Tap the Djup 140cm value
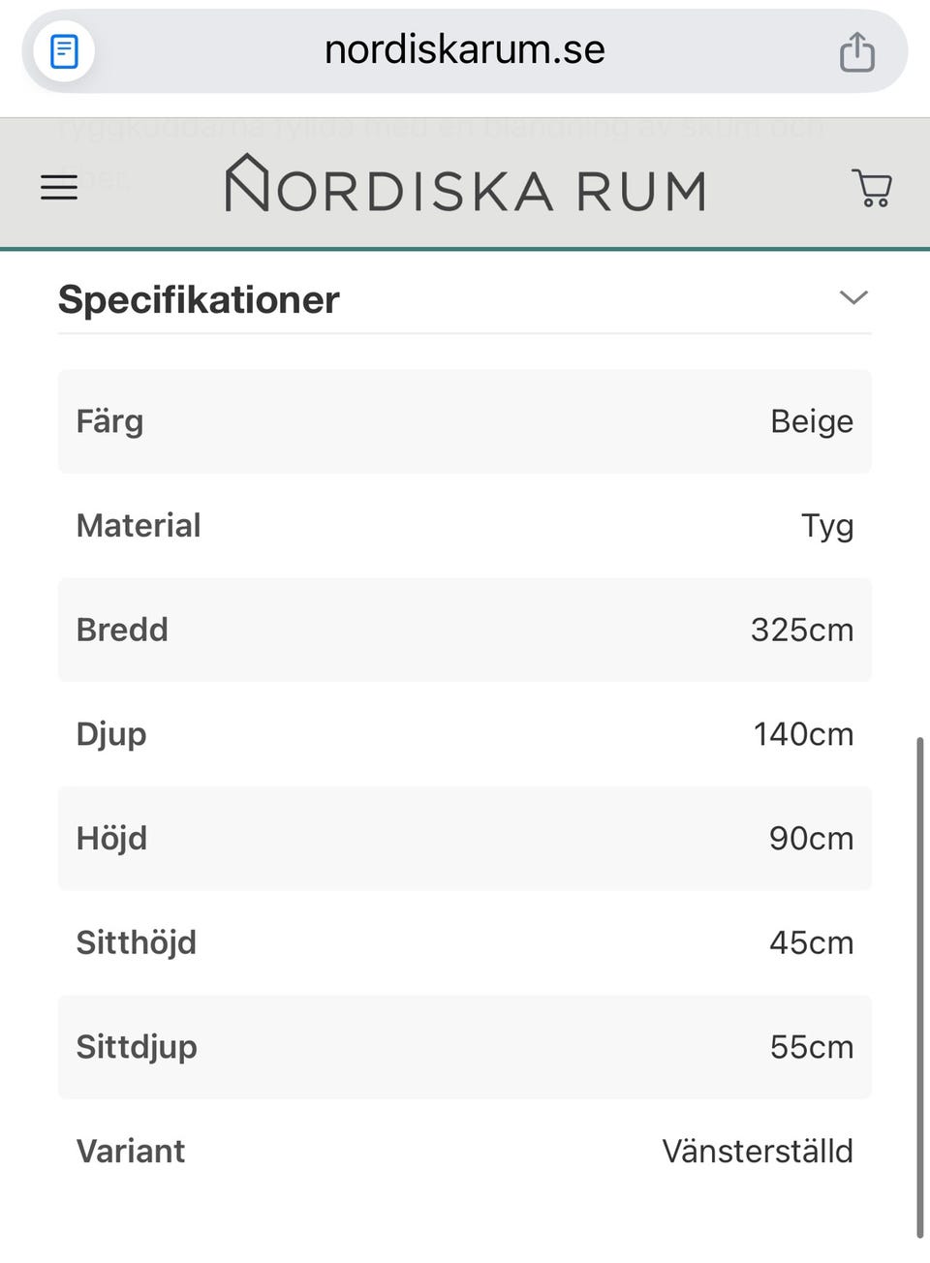This screenshot has height=1263, width=930. click(x=803, y=734)
